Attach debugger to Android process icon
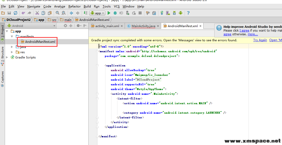The image size is (282, 145). pos(127,13)
